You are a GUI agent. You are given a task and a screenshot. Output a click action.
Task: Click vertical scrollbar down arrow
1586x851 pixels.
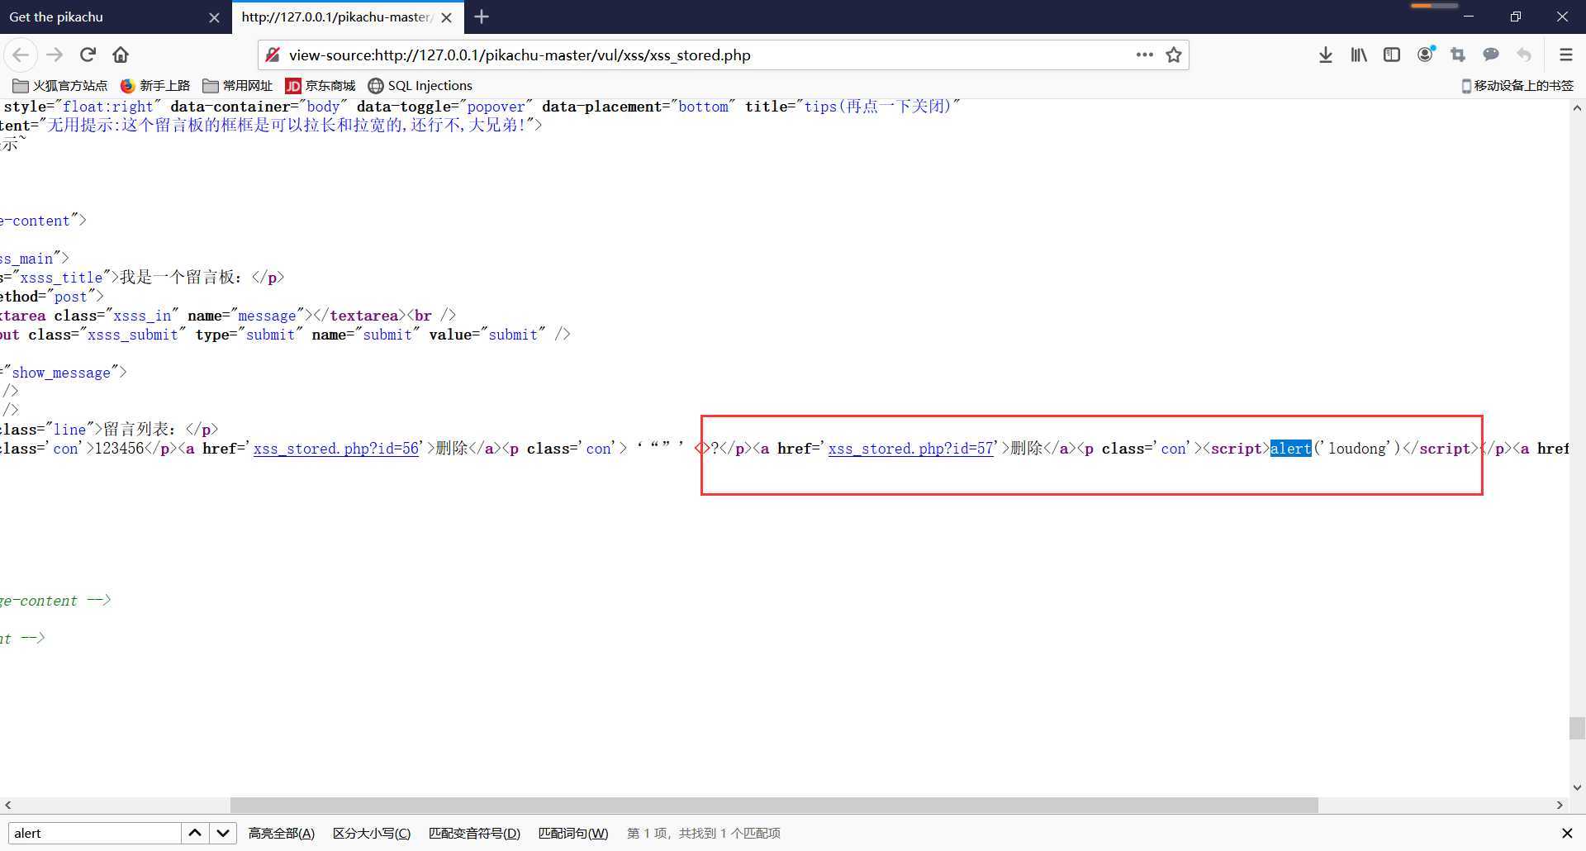tap(1577, 787)
